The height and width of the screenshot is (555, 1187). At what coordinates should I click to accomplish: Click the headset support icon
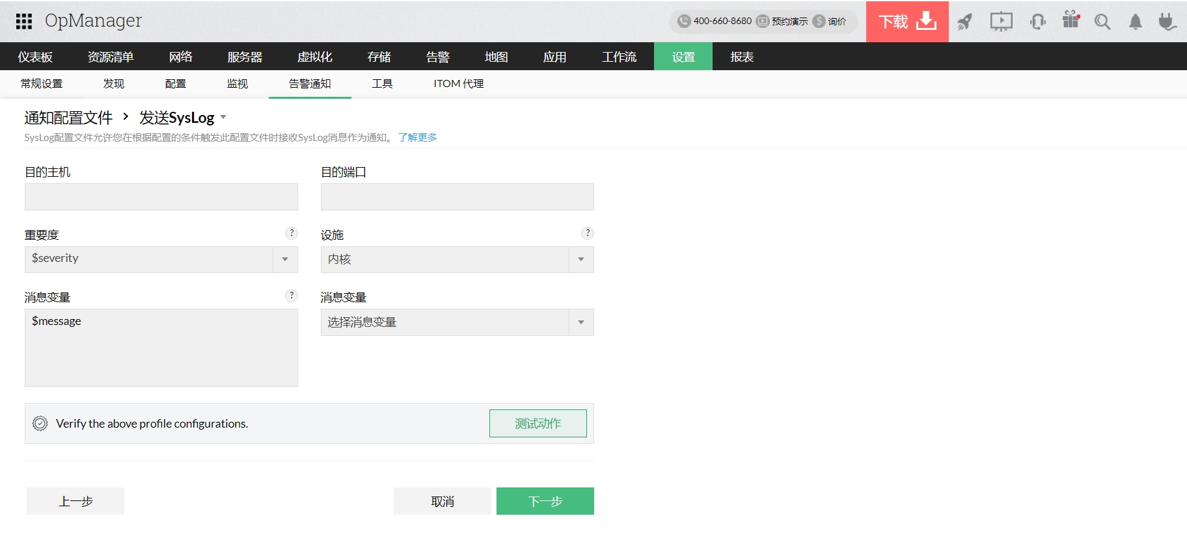pyautogui.click(x=1038, y=22)
